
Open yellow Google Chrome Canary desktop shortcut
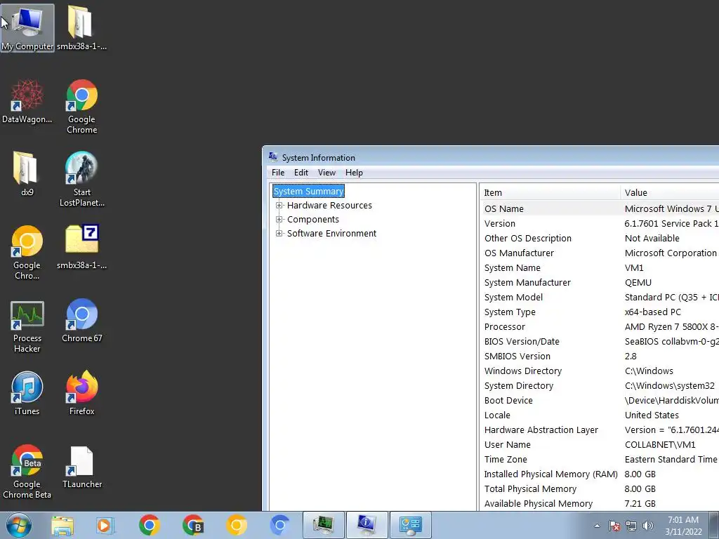(27, 253)
